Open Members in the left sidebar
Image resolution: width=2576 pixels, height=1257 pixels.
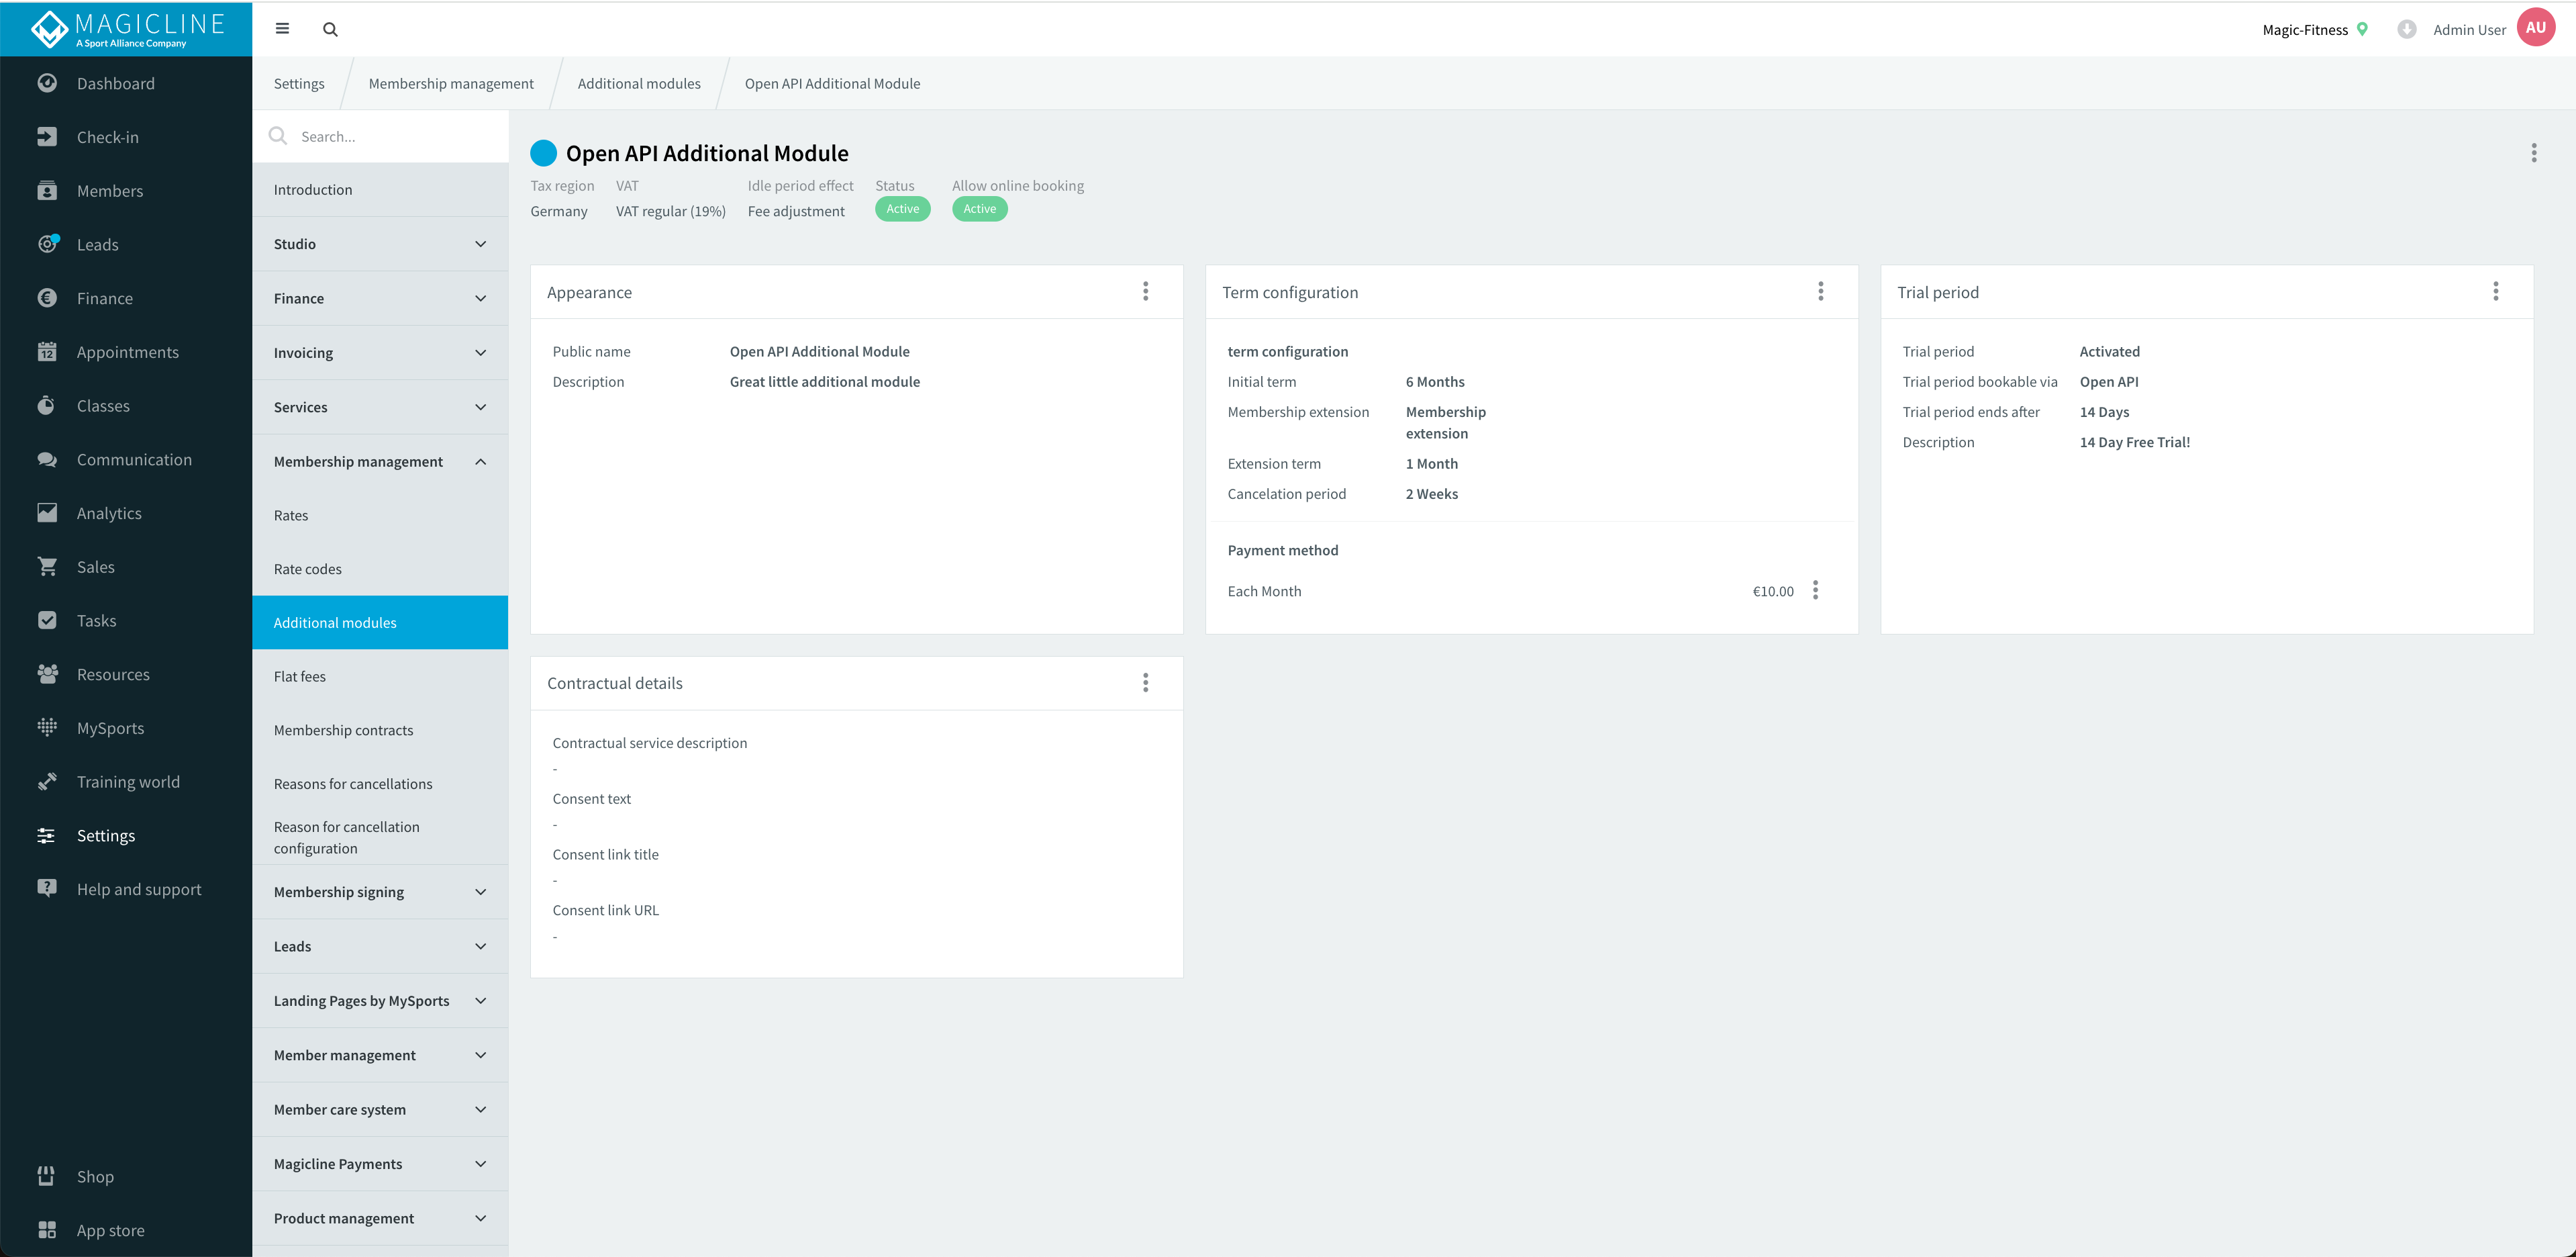(x=110, y=191)
